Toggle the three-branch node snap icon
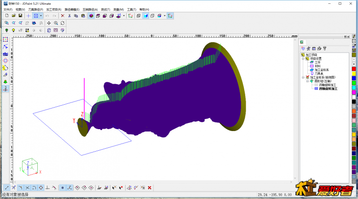The width and height of the screenshot is (358, 199). 69,188
